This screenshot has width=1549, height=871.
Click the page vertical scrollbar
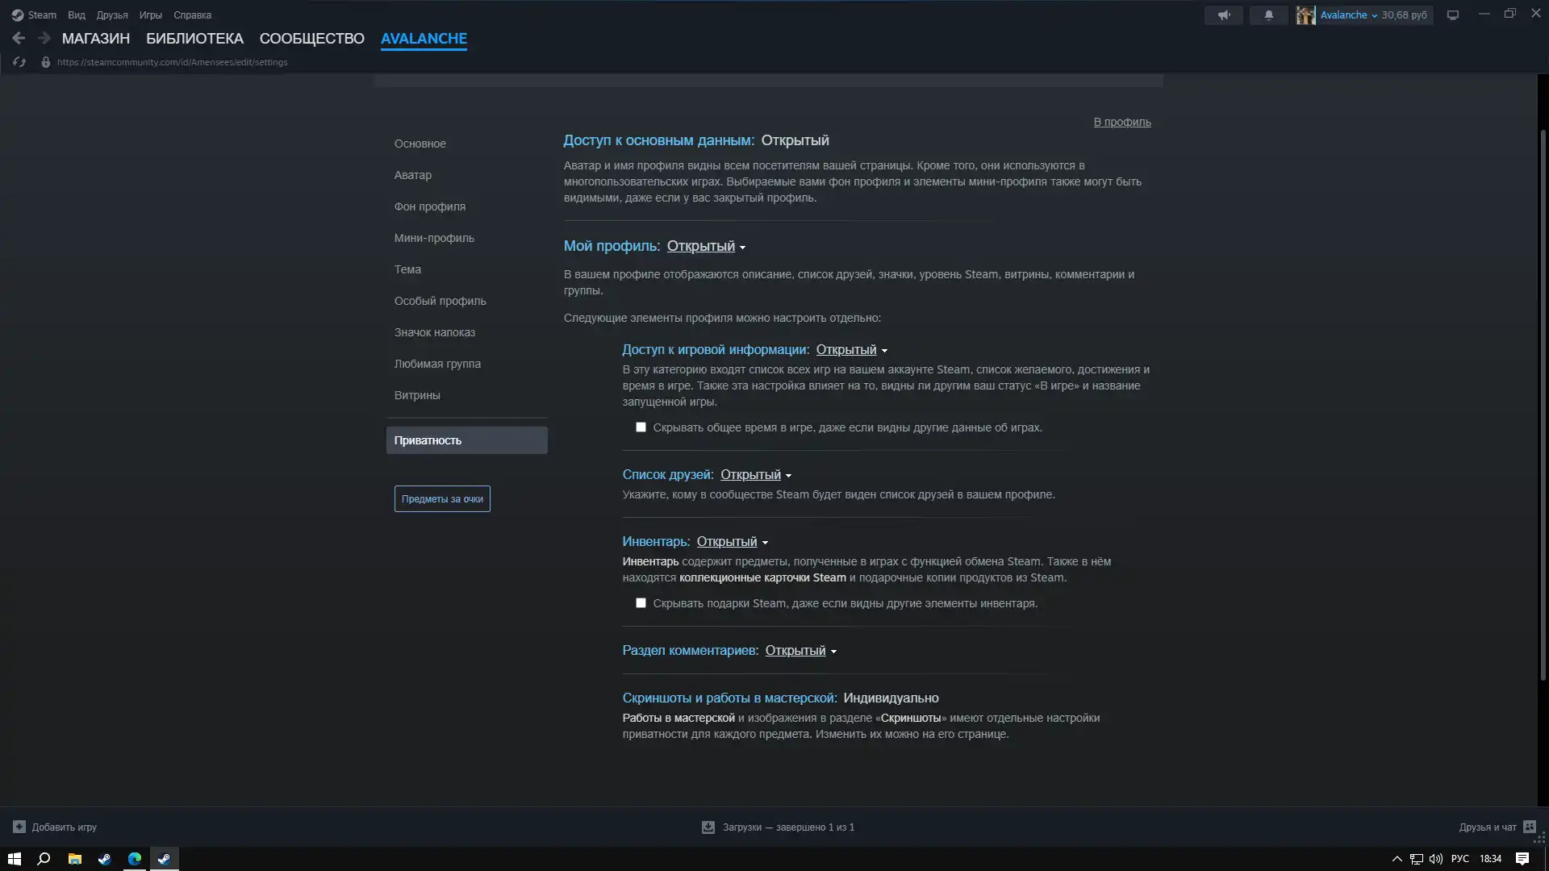click(1543, 403)
